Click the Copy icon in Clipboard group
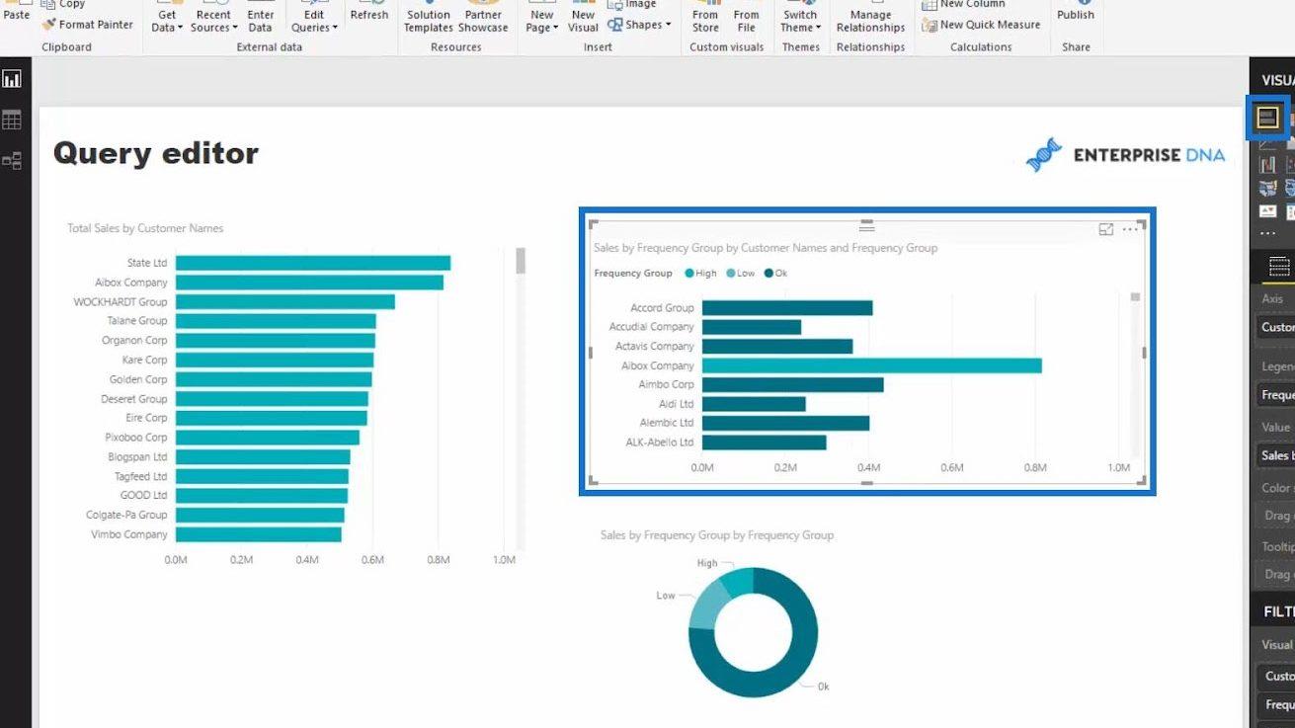 click(47, 5)
